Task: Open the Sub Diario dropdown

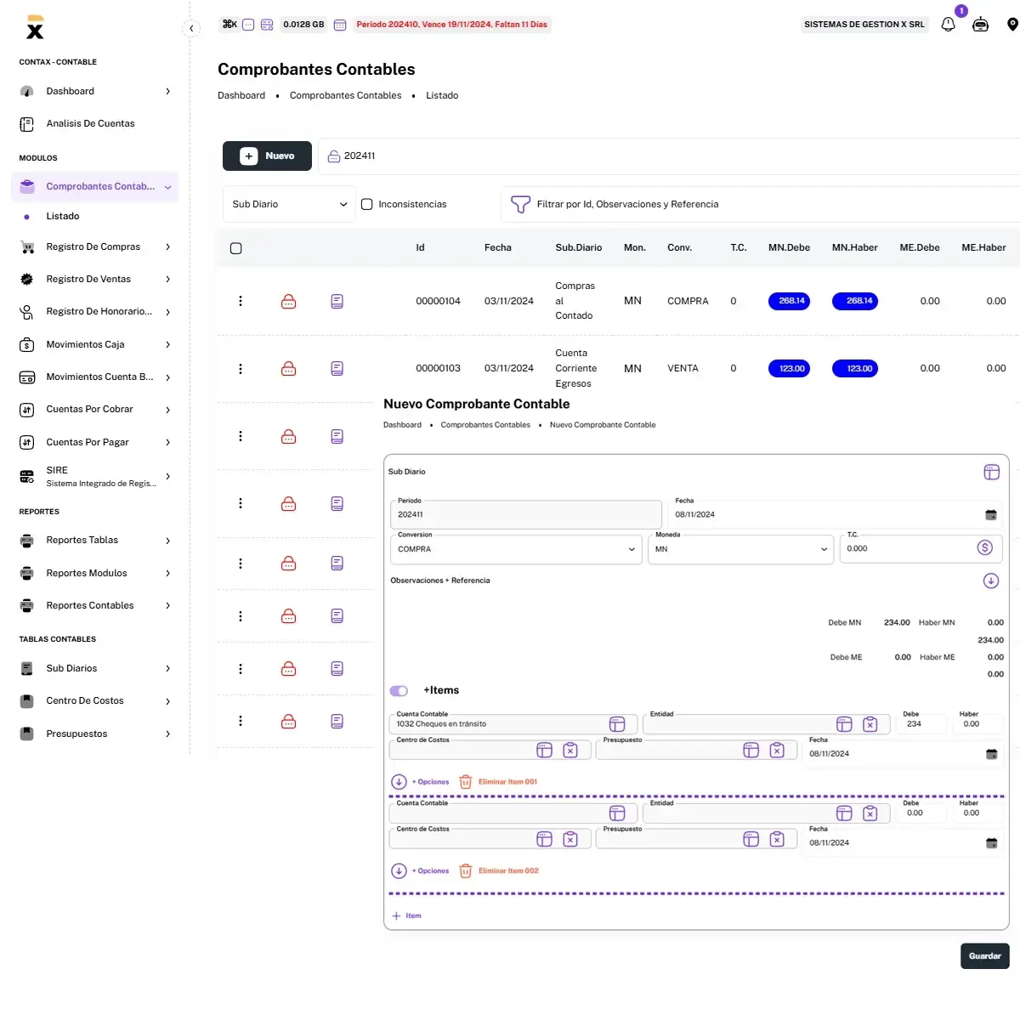Action: click(x=288, y=204)
